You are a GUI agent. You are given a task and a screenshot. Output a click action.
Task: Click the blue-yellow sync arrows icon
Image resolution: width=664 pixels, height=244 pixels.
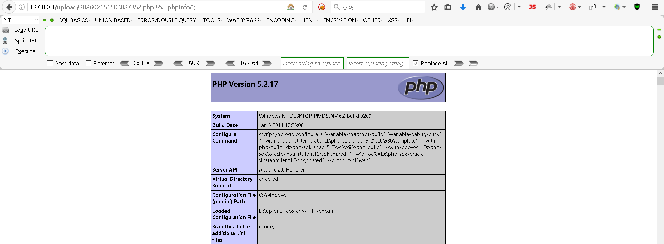(617, 7)
